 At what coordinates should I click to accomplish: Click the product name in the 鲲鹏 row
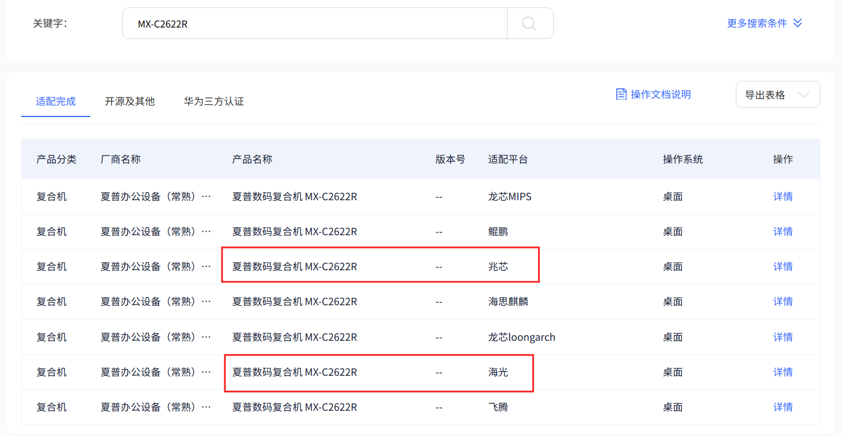point(295,232)
